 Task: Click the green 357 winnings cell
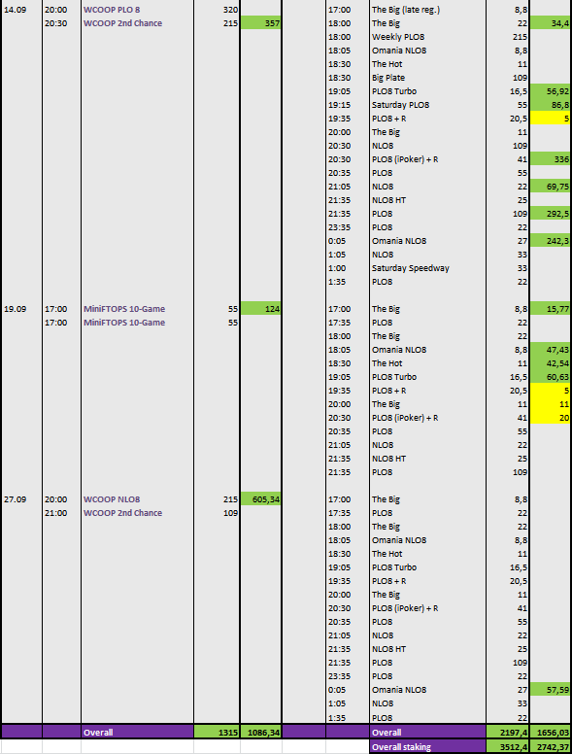[x=260, y=23]
